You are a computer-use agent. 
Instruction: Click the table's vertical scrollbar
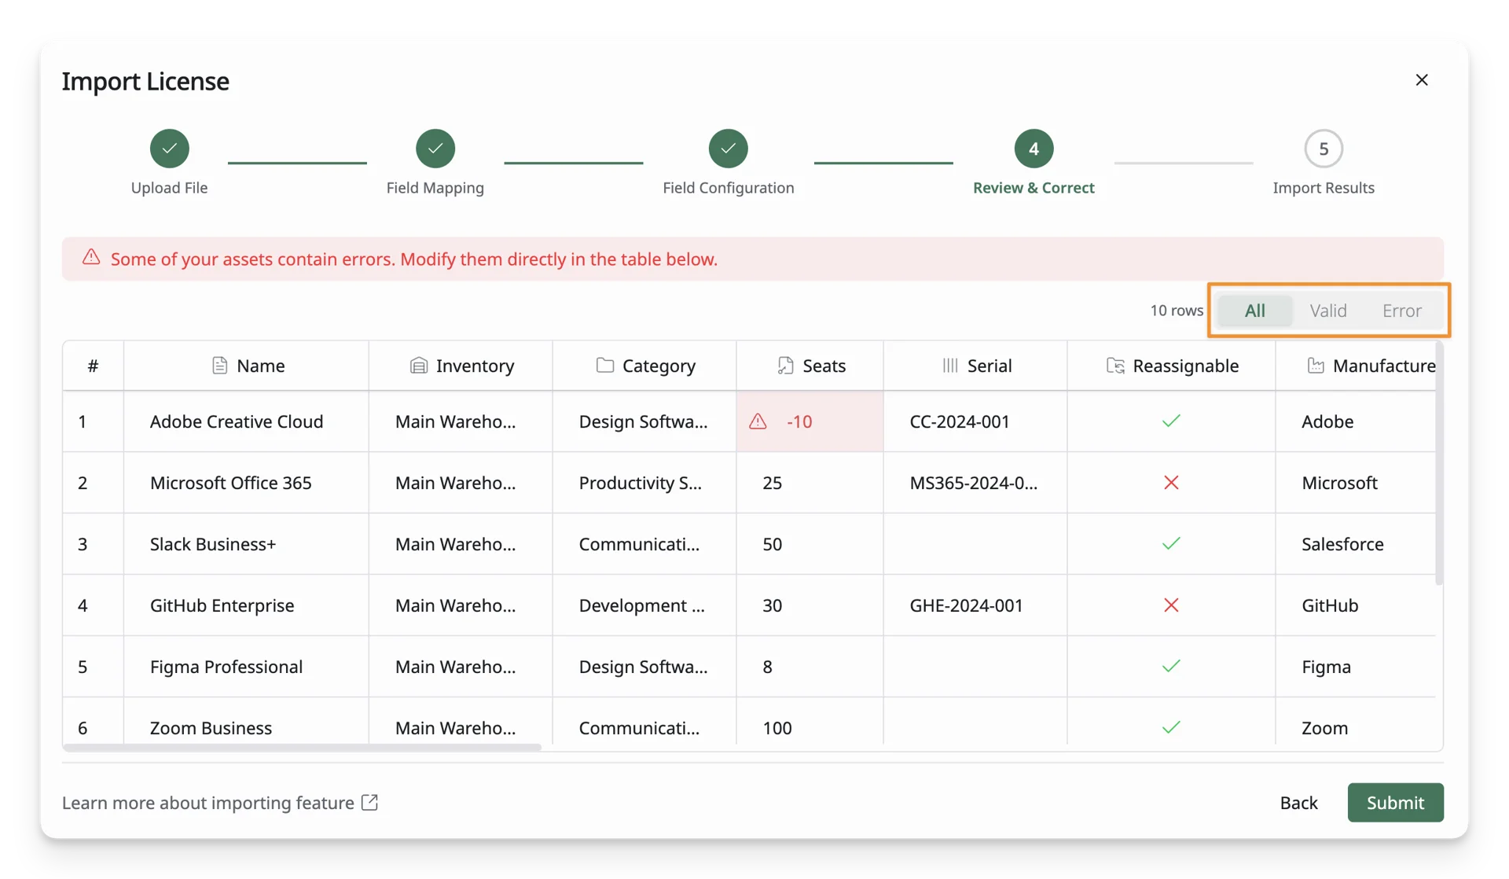point(1439,464)
